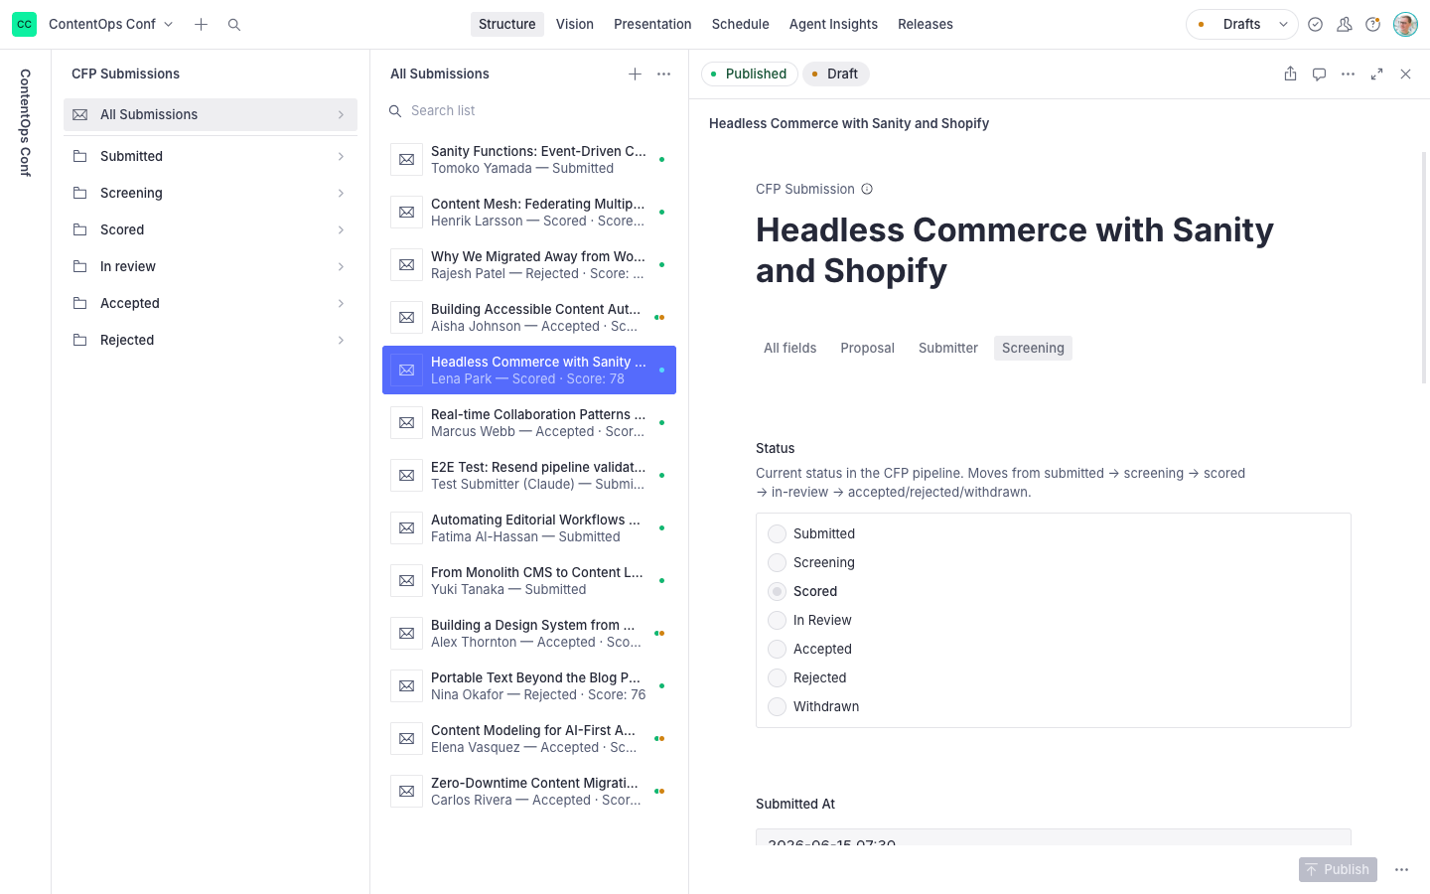Viewport: 1430px width, 894px height.
Task: Click the ContentOps Conf workspace logo
Action: (24, 24)
